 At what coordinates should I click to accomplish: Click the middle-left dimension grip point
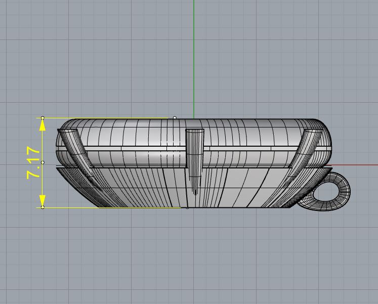(43, 162)
